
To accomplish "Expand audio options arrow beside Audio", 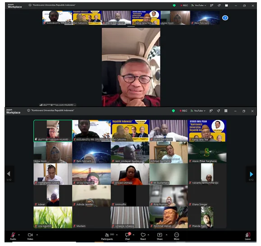I will tap(19, 235).
